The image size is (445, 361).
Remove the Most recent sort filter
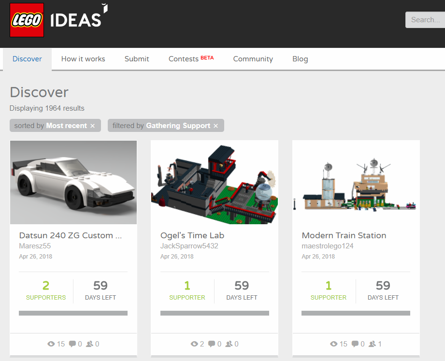click(92, 126)
